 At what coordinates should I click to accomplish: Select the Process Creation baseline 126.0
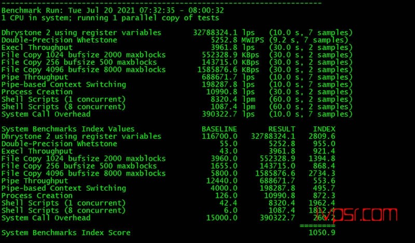226,196
